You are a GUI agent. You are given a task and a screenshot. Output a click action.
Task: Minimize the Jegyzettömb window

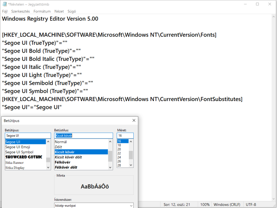(245, 4)
